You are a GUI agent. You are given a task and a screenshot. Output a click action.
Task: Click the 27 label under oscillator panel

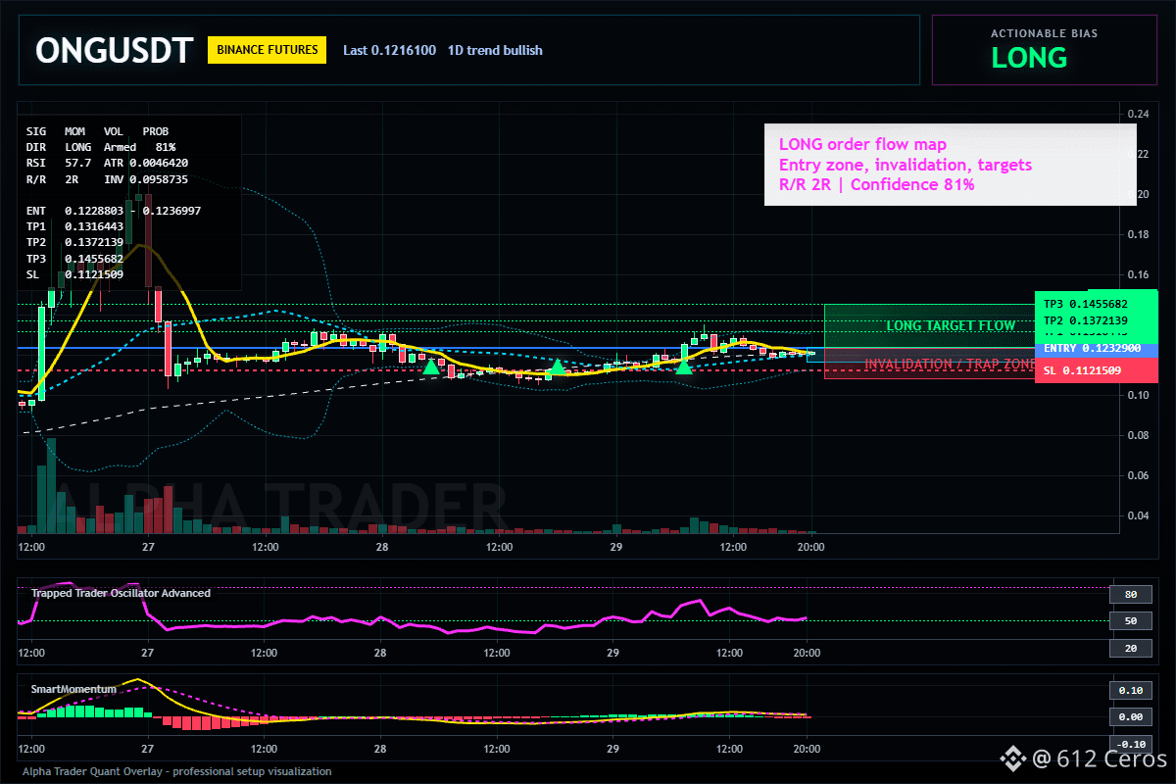(x=147, y=653)
